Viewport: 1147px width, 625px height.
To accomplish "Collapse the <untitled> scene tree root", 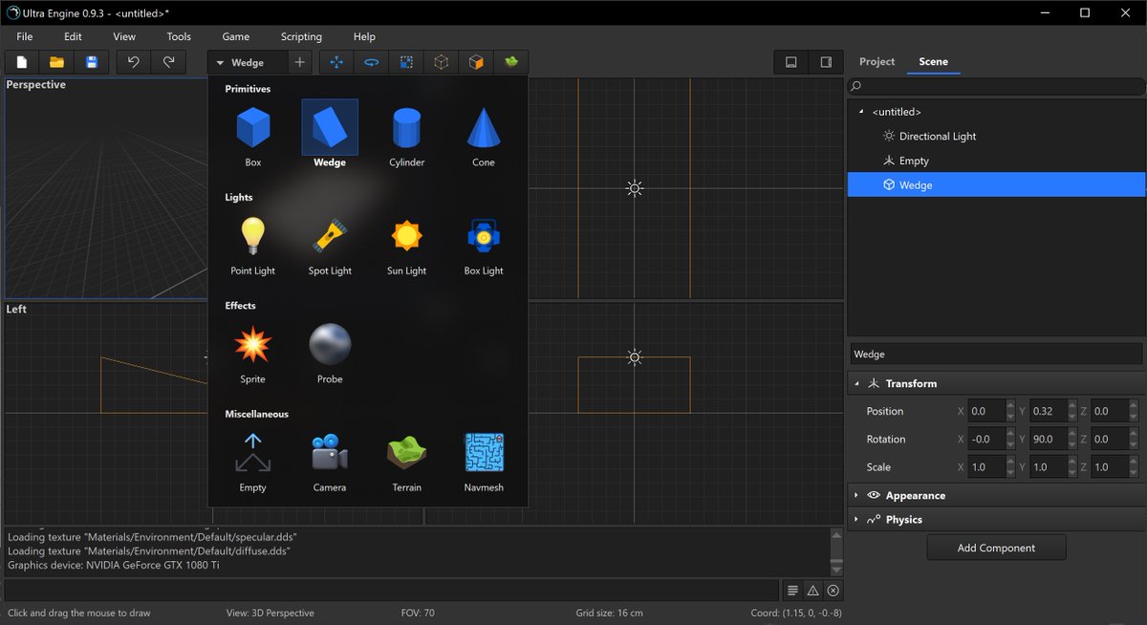I will 861,112.
